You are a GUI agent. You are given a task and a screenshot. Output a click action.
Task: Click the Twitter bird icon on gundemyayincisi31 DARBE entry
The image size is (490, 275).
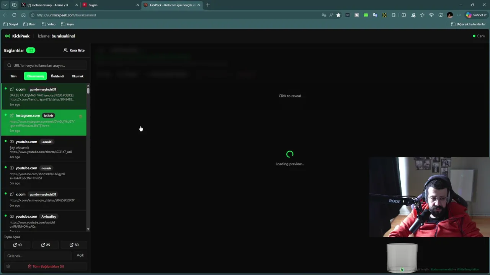[x=12, y=89]
